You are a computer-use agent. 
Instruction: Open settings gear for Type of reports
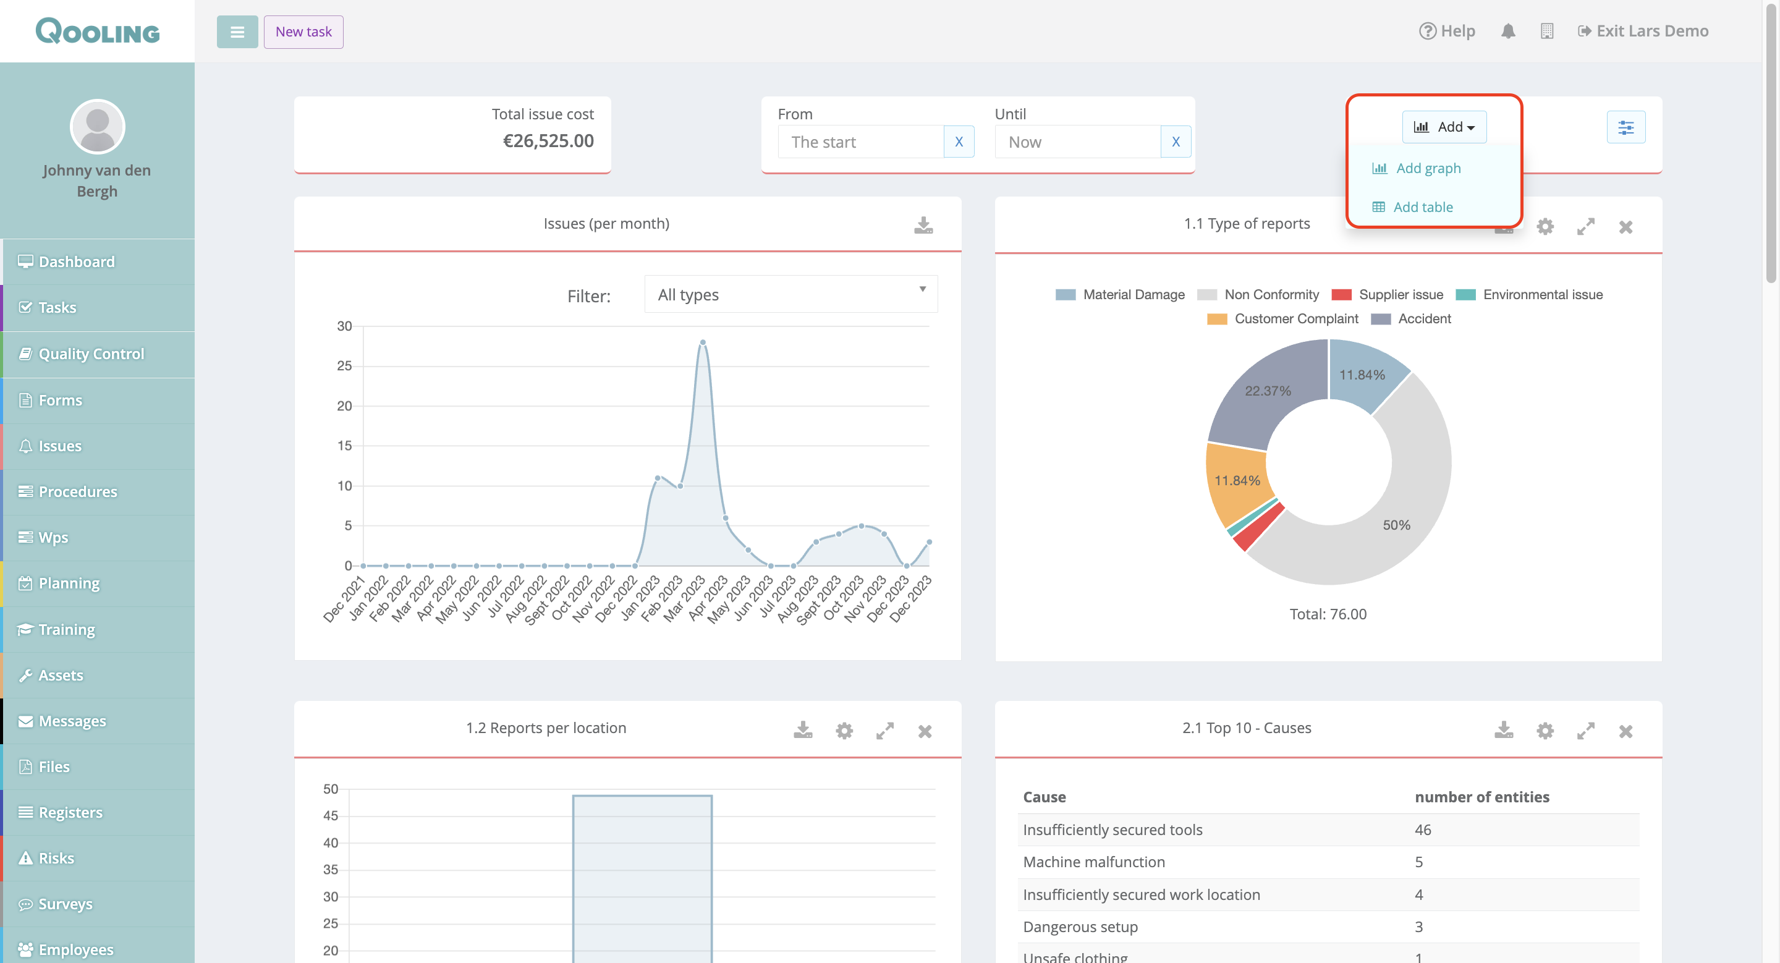1545,227
